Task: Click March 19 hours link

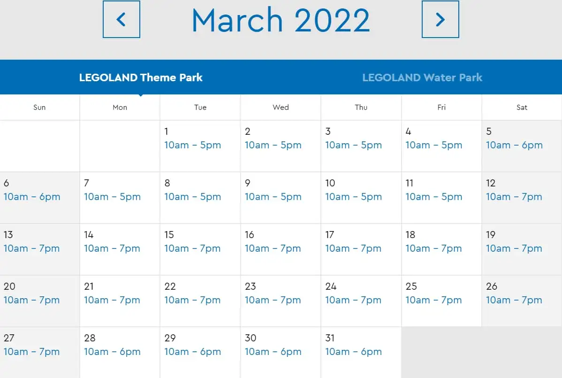Action: [x=514, y=249]
